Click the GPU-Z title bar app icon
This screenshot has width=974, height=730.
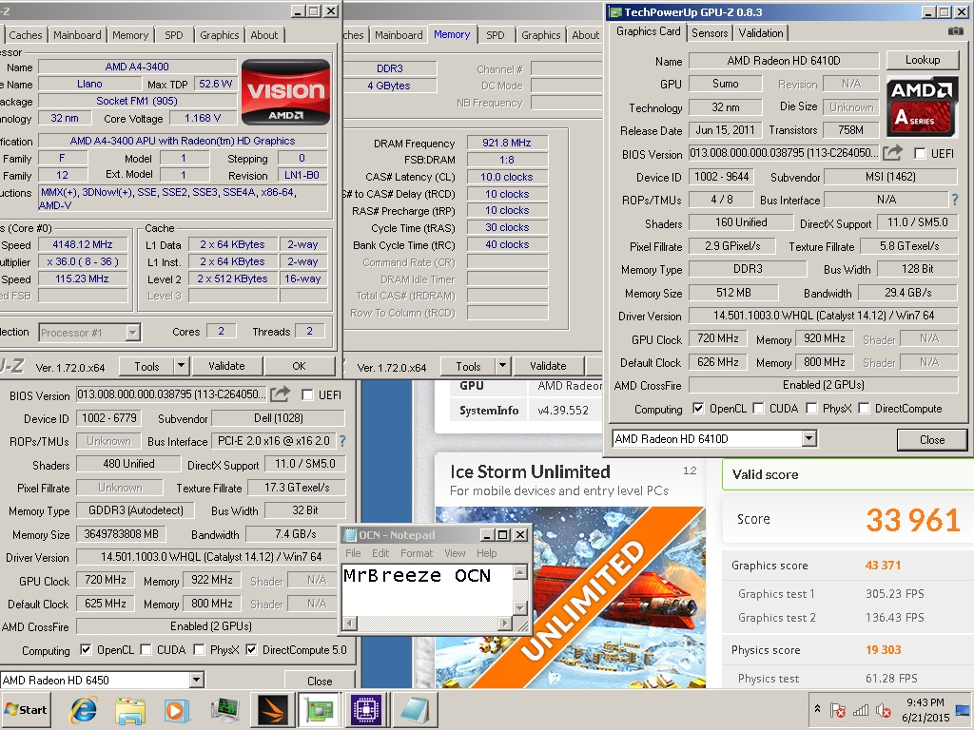click(615, 11)
